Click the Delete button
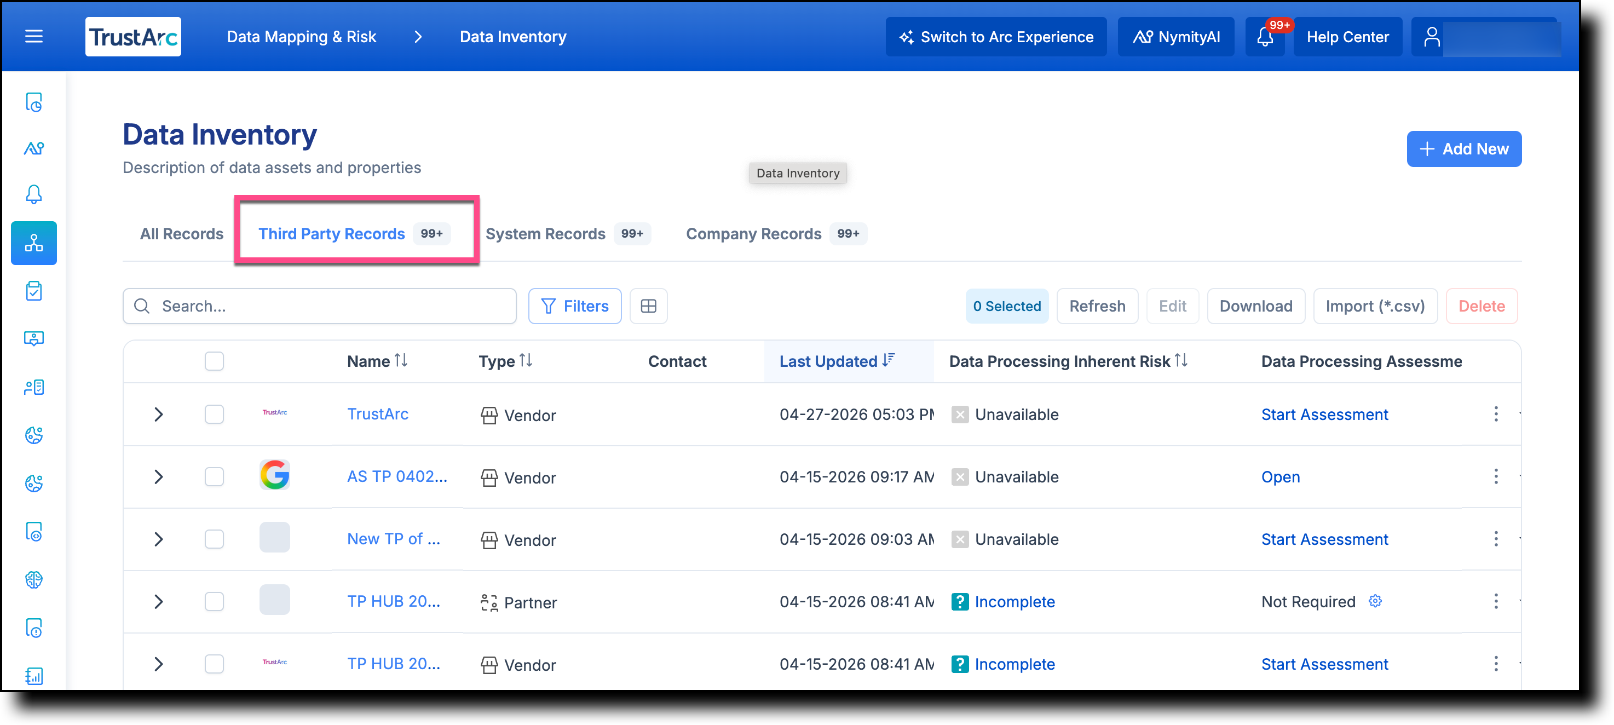This screenshot has width=1614, height=725. coord(1481,306)
